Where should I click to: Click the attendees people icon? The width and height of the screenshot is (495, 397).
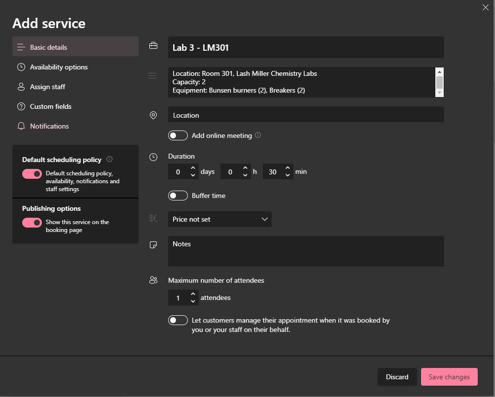[153, 280]
